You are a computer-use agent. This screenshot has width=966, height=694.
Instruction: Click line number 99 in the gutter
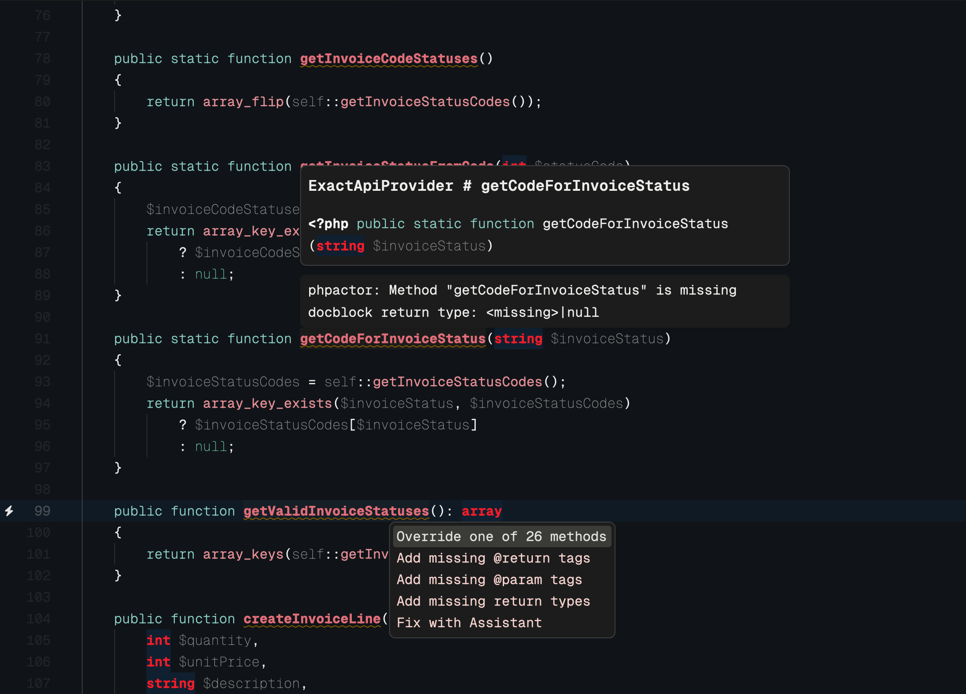[42, 511]
